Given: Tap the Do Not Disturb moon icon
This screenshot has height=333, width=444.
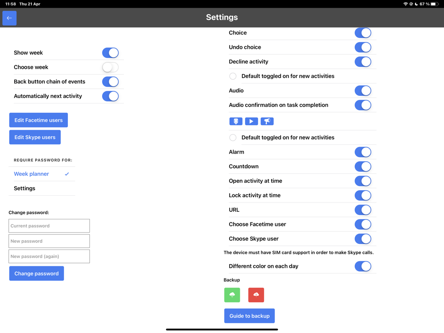Looking at the screenshot, I should pos(416,4).
